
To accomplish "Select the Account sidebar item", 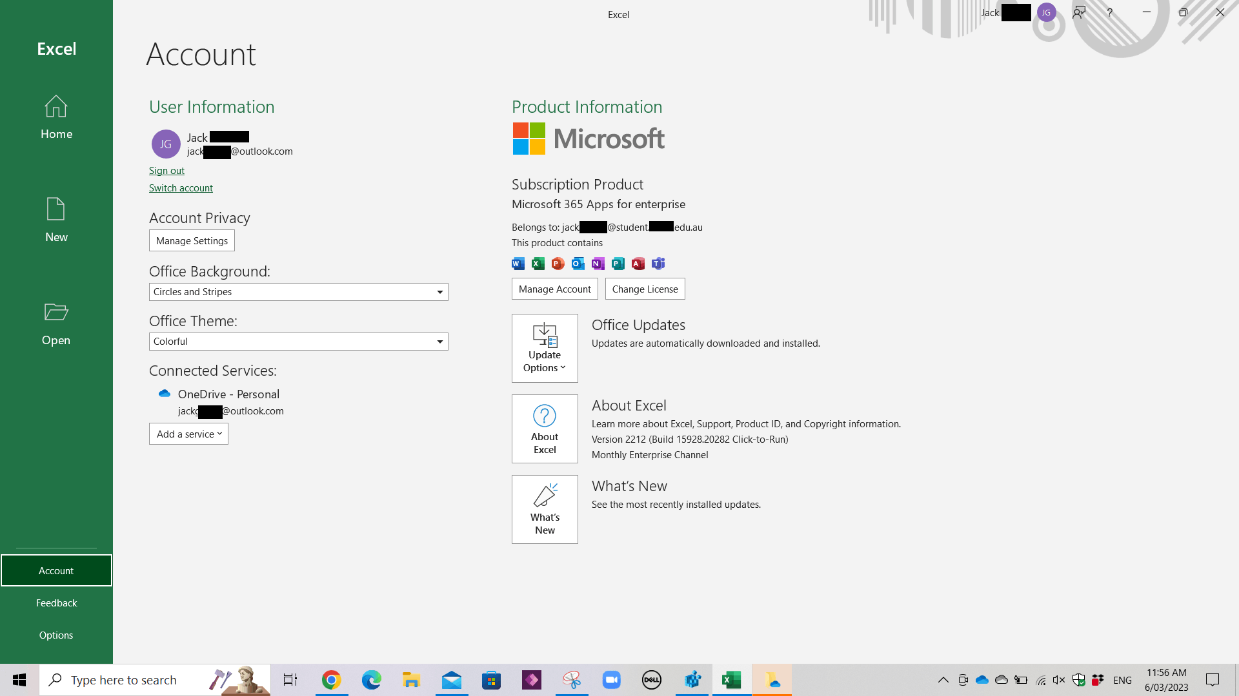I will (56, 570).
